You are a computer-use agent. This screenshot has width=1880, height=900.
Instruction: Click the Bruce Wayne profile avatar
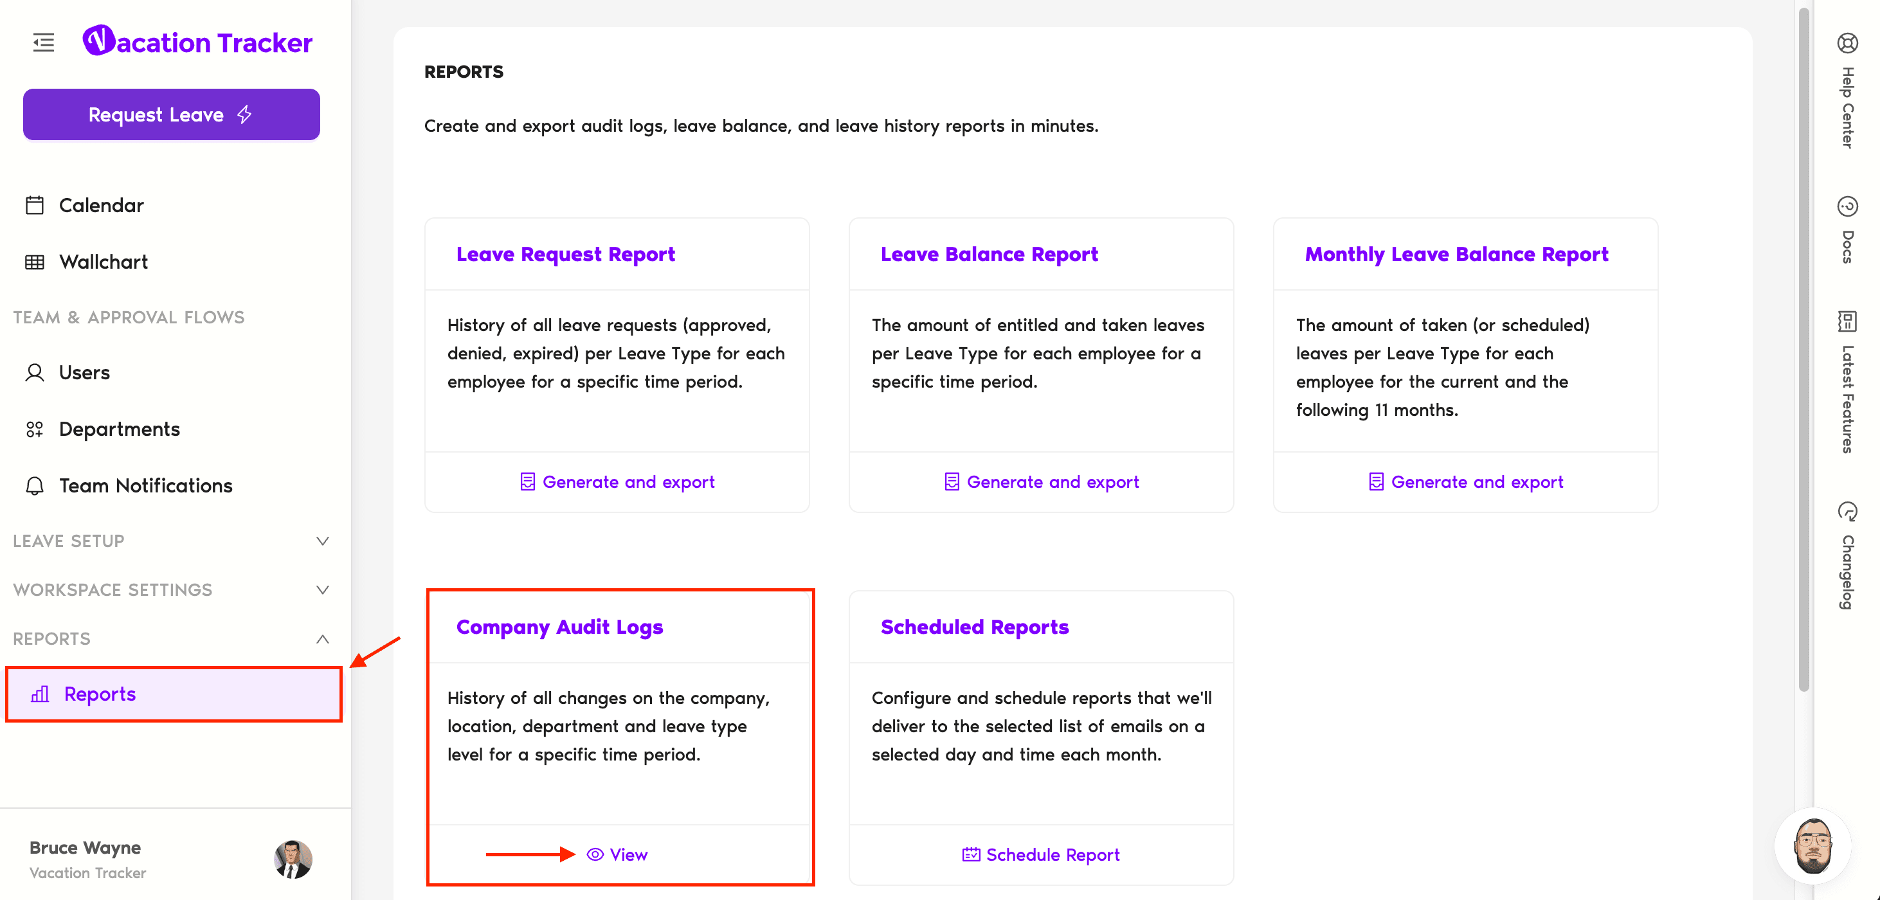point(293,858)
